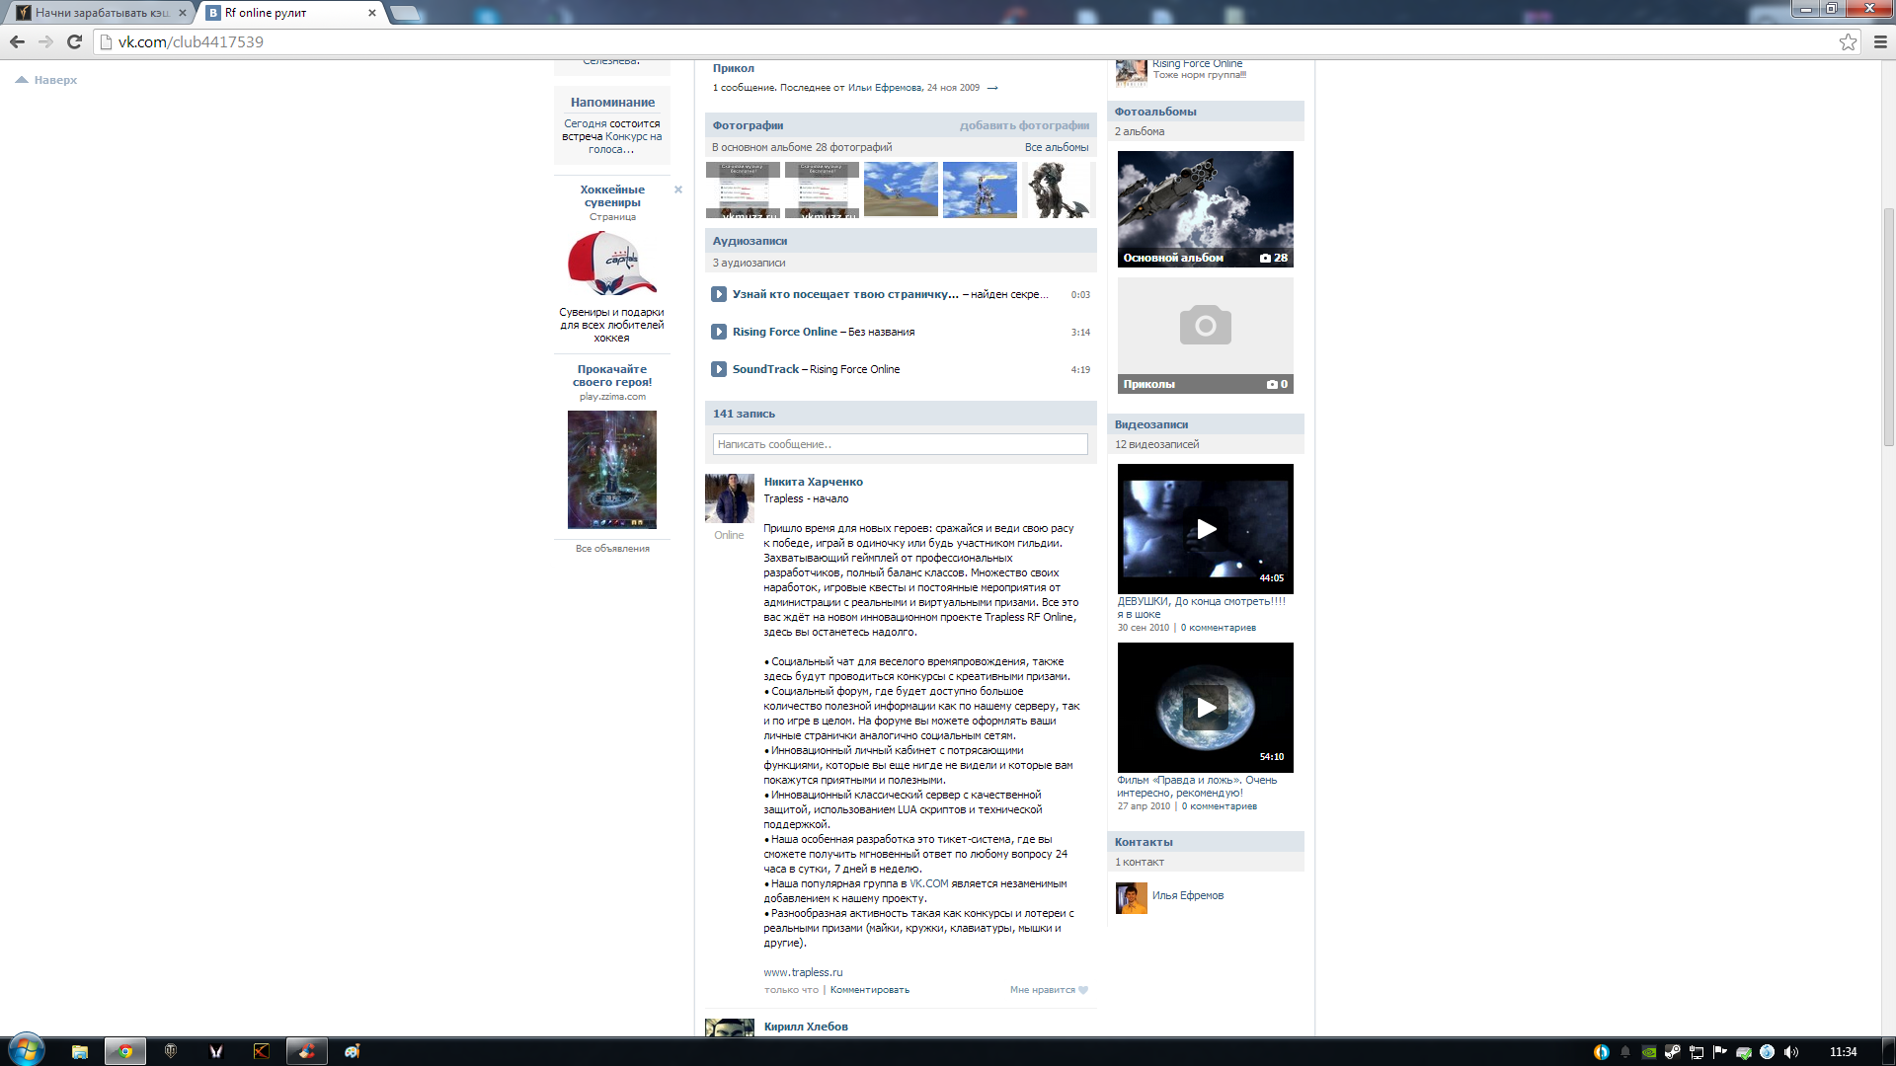Open the 'Видеозаписи' section header
1896x1066 pixels.
[1151, 424]
